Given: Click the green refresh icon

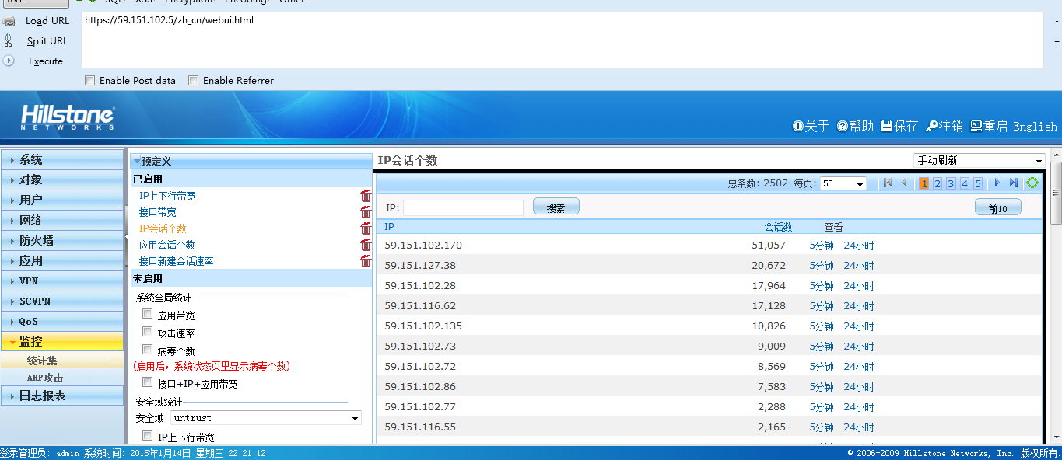Looking at the screenshot, I should tap(1032, 183).
